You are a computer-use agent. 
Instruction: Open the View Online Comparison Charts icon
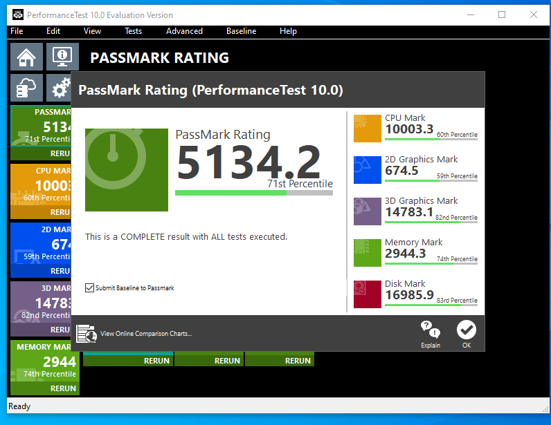[87, 333]
